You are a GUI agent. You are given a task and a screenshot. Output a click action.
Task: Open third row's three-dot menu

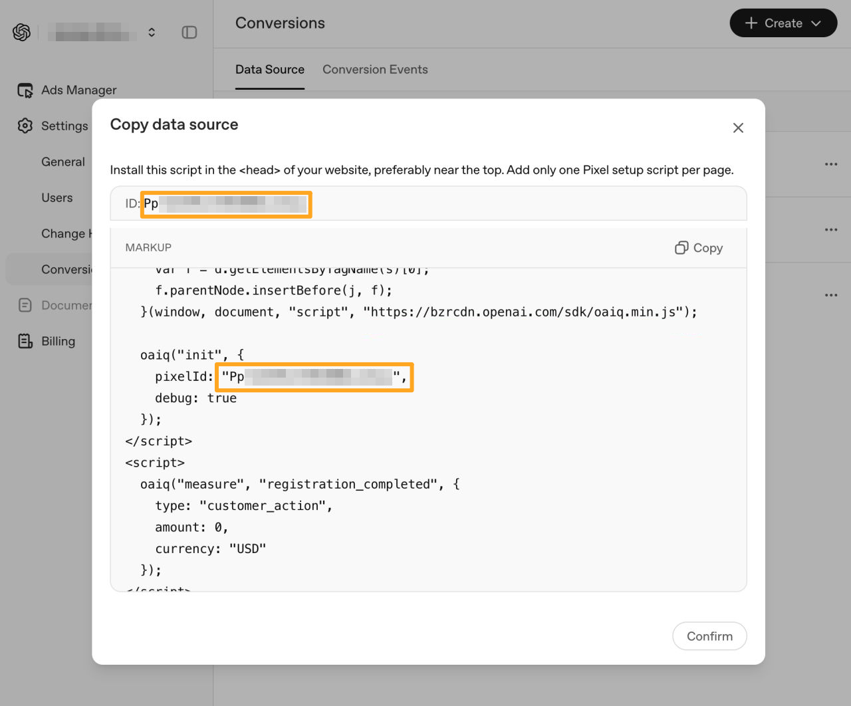pyautogui.click(x=831, y=295)
